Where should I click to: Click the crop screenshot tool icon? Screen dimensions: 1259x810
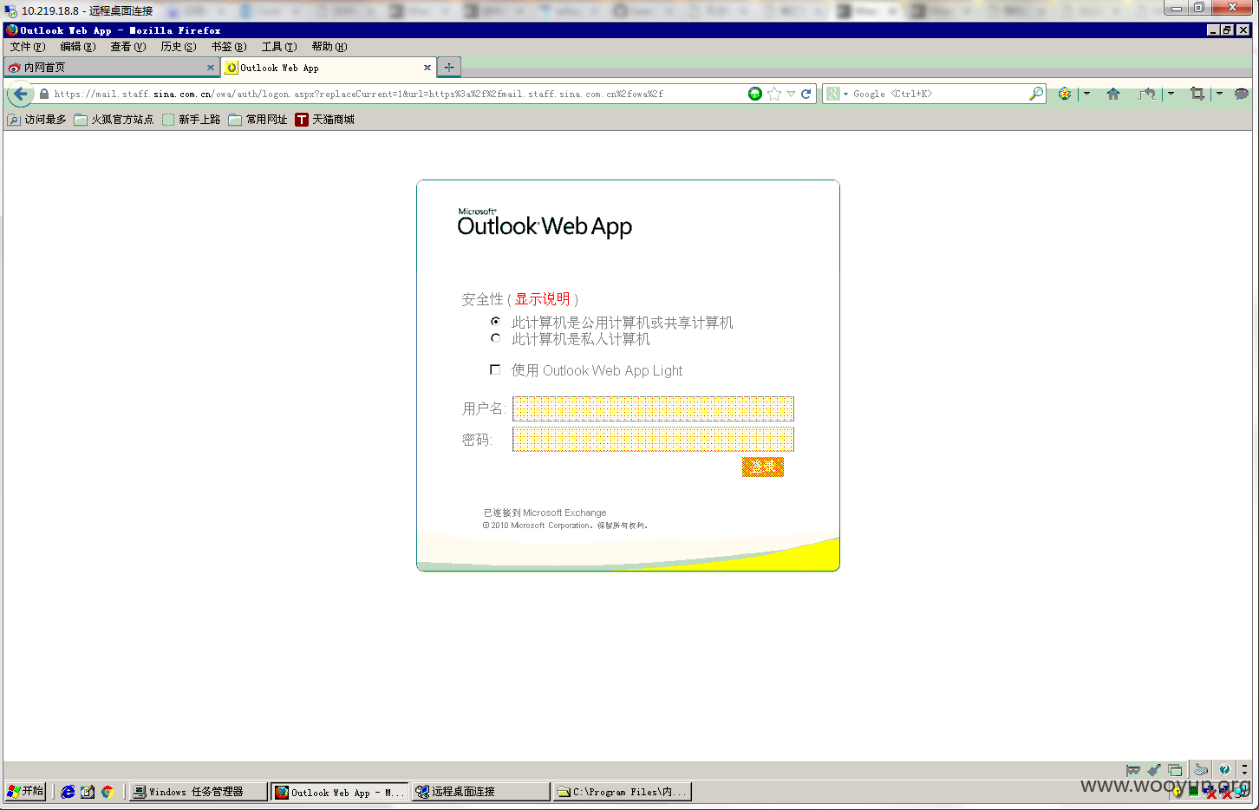pyautogui.click(x=1197, y=94)
